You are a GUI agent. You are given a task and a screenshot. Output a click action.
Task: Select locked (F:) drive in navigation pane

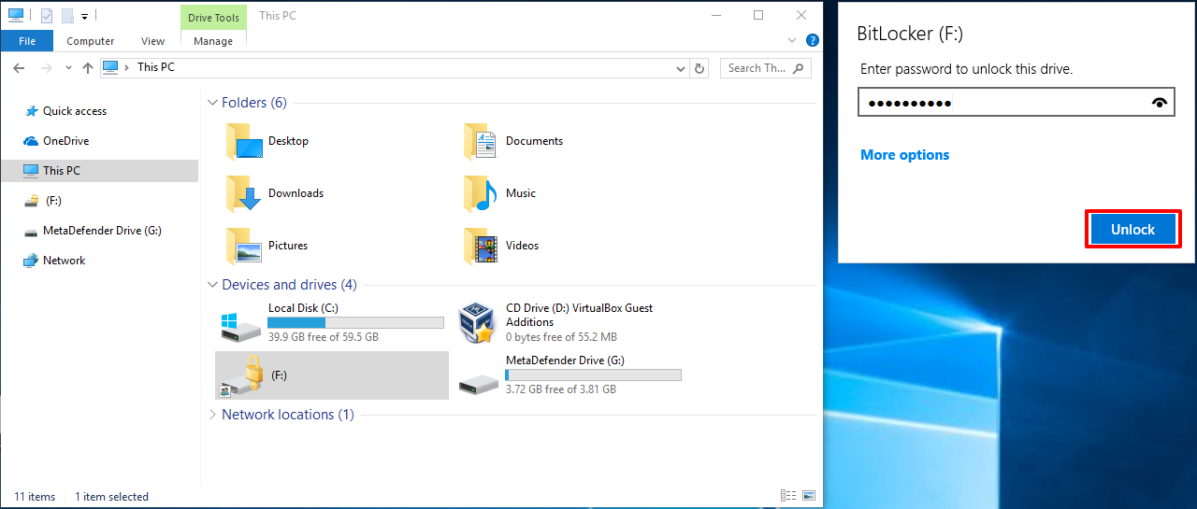53,201
